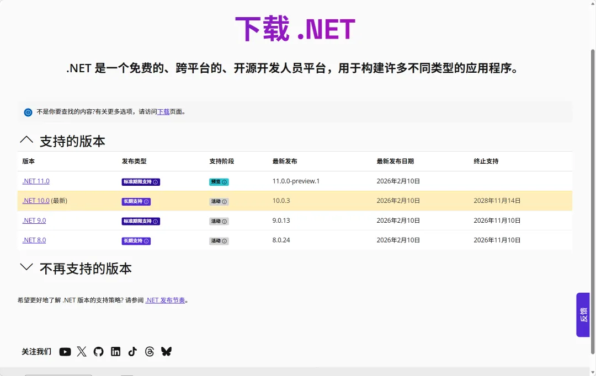Select the 10.0.3 release cell
Image resolution: width=596 pixels, height=376 pixels.
click(x=281, y=201)
